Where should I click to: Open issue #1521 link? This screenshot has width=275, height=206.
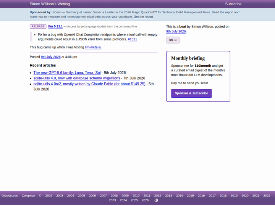pos(133,39)
